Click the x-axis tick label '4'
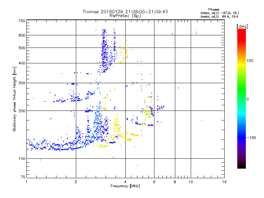 [125, 182]
